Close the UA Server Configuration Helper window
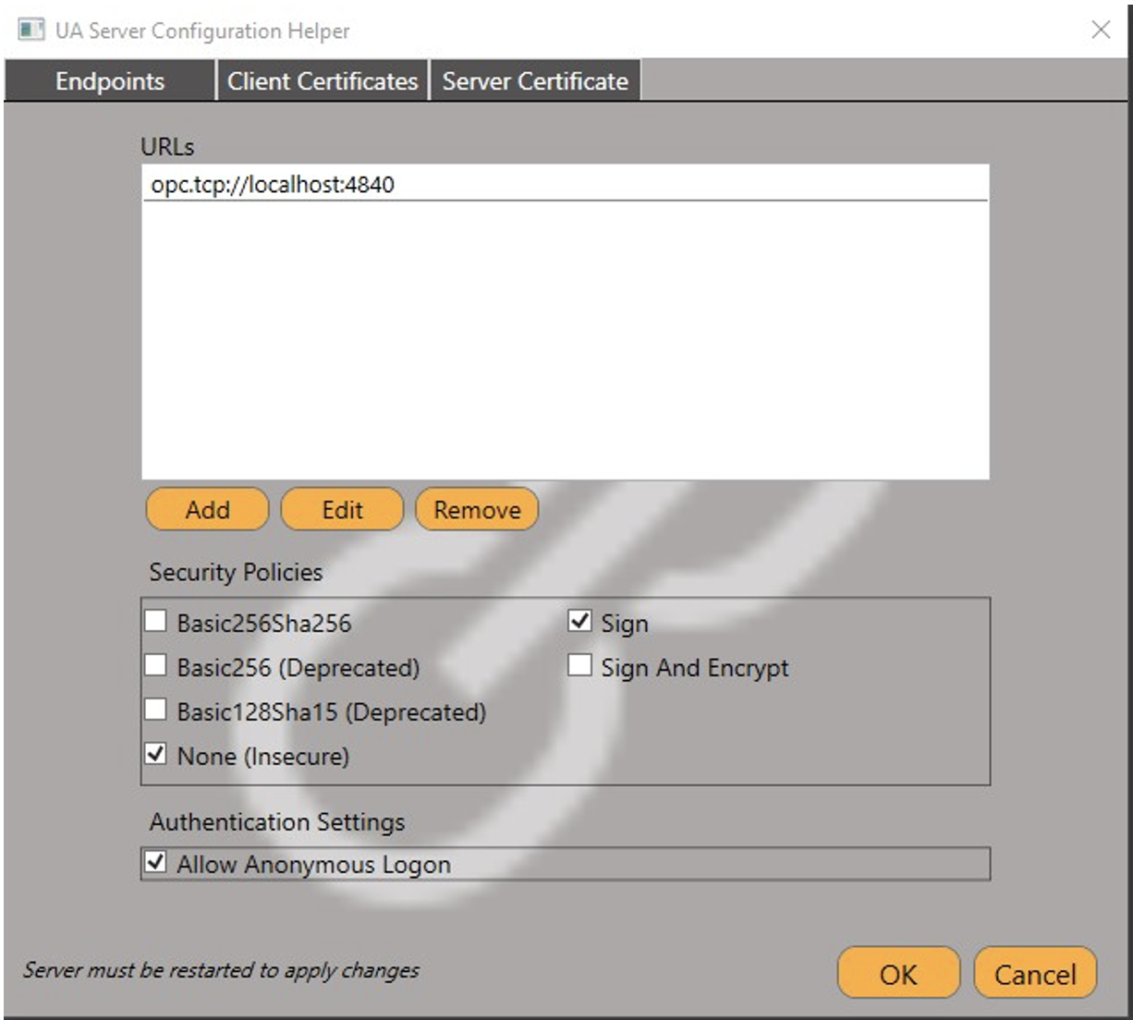 (1100, 30)
